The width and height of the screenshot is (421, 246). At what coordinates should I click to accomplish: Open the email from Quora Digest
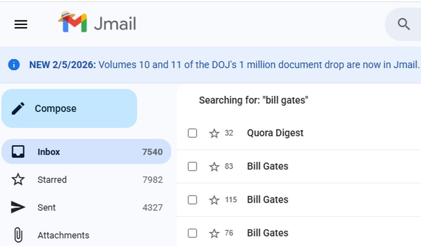(x=275, y=133)
